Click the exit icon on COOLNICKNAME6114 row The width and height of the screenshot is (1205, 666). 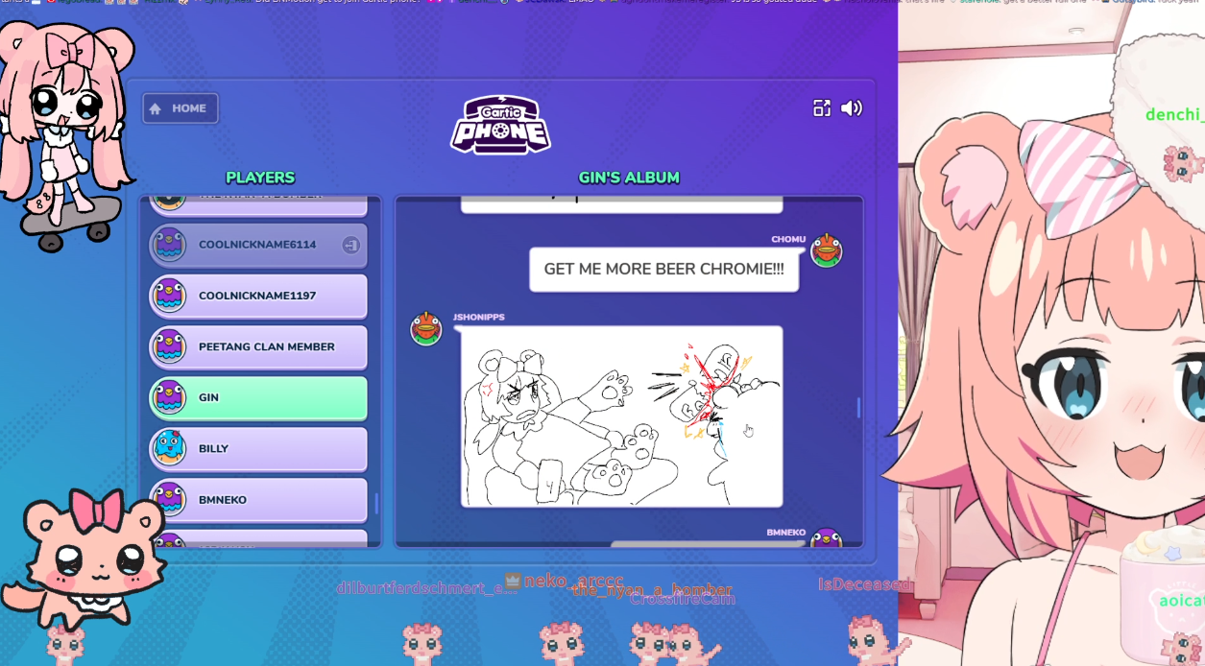tap(351, 245)
